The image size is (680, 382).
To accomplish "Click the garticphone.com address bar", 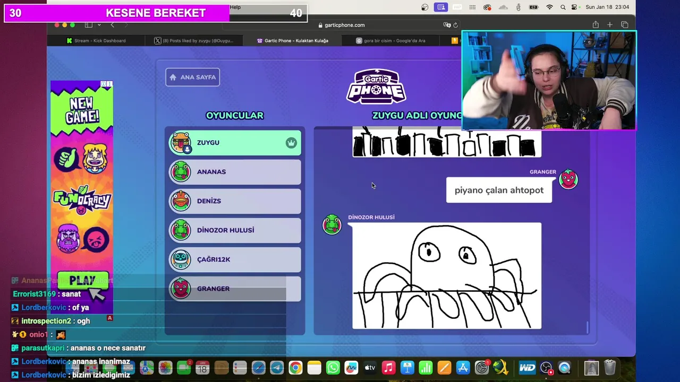I will (341, 25).
